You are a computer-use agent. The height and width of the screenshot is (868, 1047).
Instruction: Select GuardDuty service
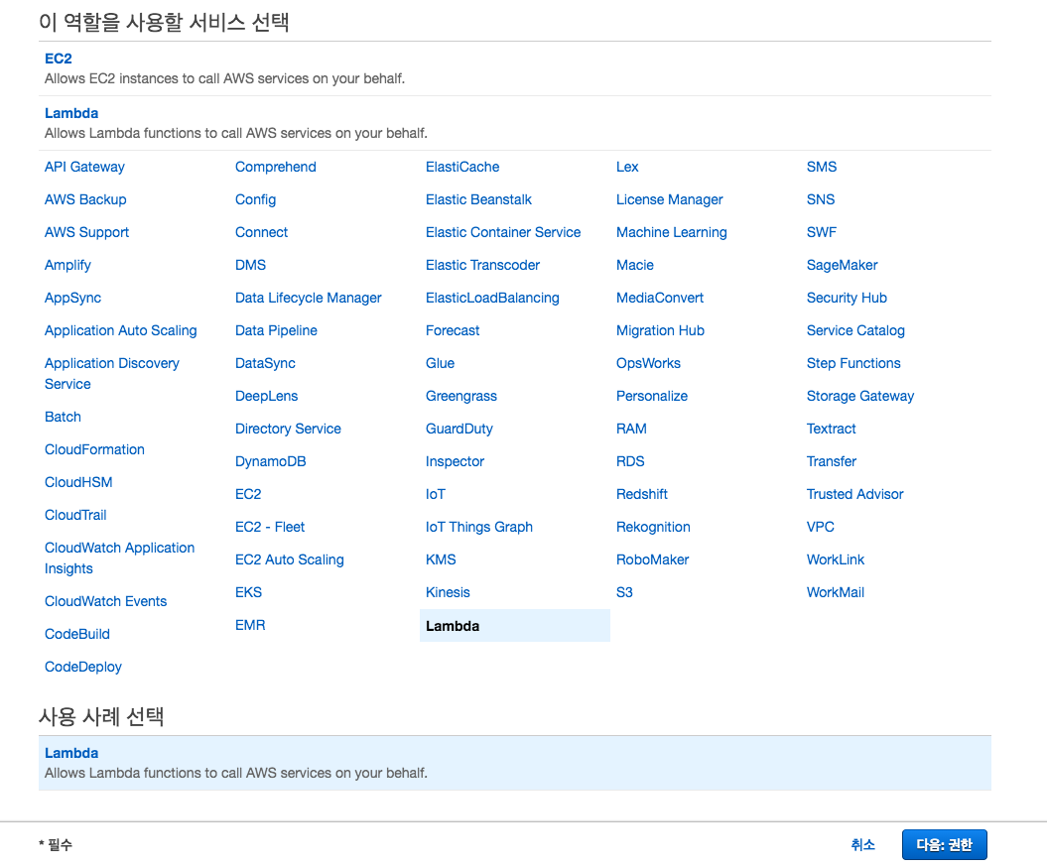point(459,429)
